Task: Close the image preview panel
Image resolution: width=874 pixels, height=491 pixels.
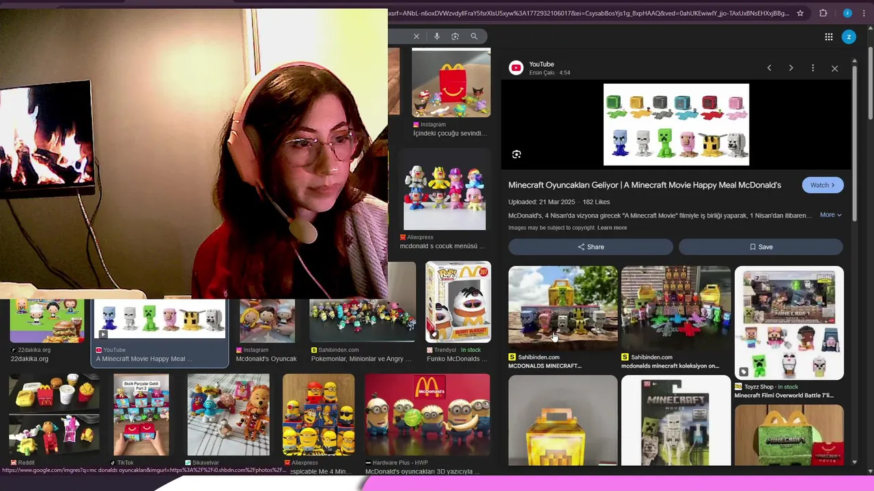Action: [x=834, y=68]
